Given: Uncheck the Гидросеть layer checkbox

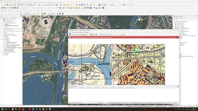Looking at the screenshot, I should (4, 47).
